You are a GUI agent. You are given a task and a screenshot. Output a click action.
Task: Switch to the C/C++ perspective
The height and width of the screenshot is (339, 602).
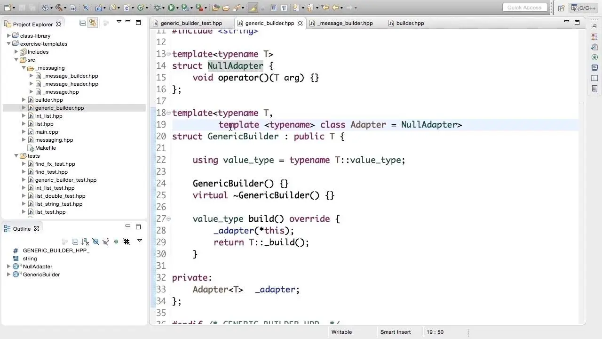(583, 8)
